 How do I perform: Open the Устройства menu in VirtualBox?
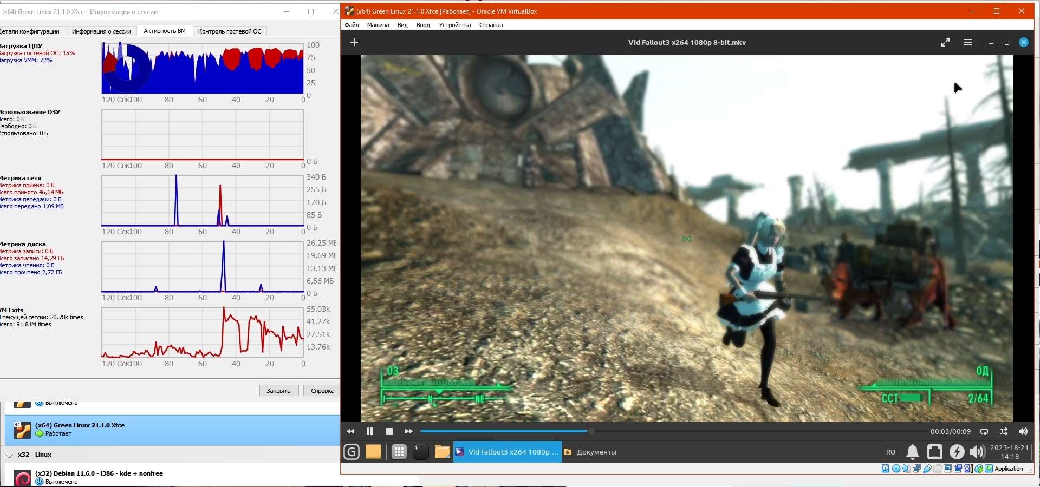tap(454, 25)
